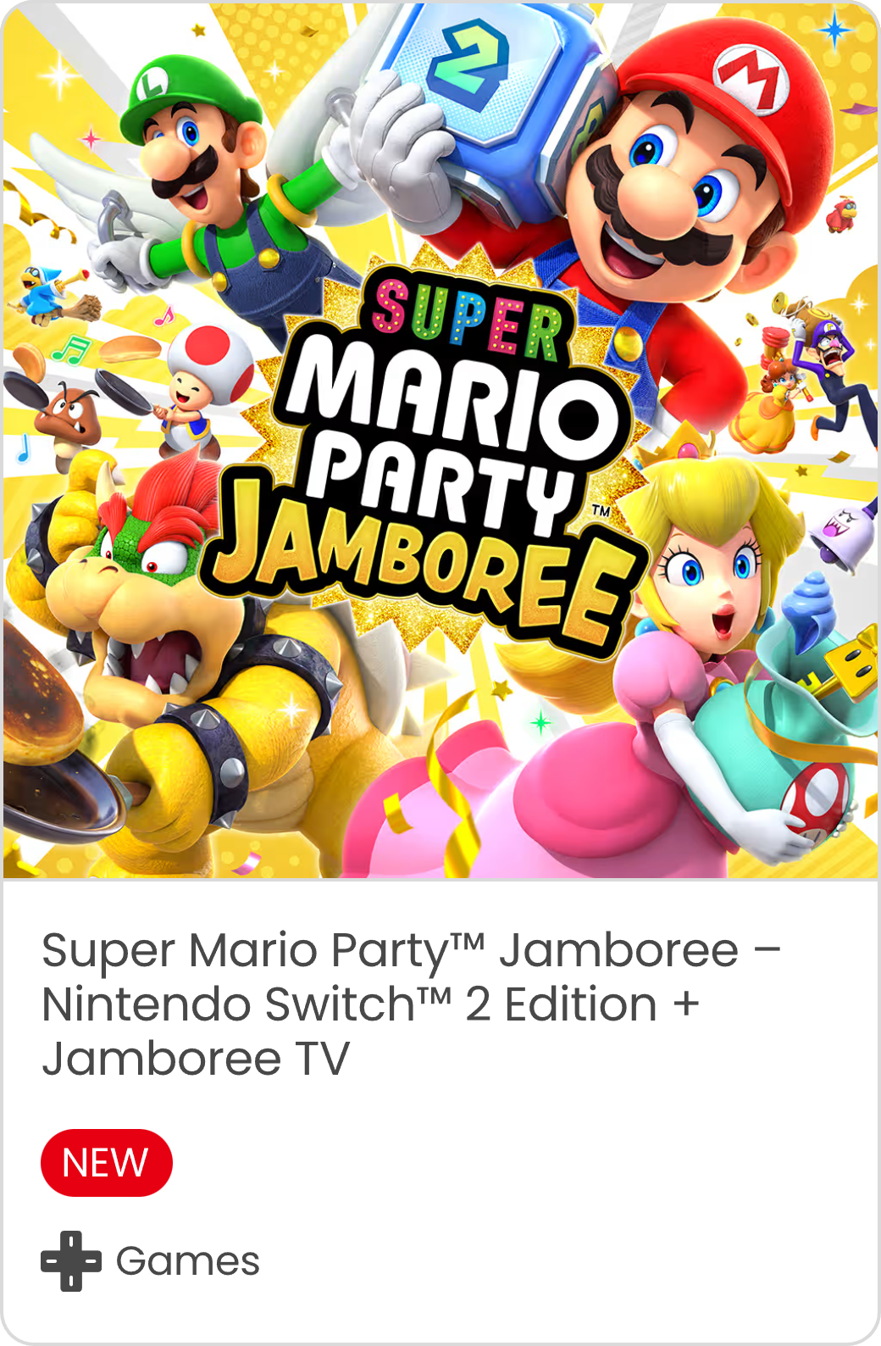Open the Super Mario Party Jamboree logo artwork

(422, 458)
